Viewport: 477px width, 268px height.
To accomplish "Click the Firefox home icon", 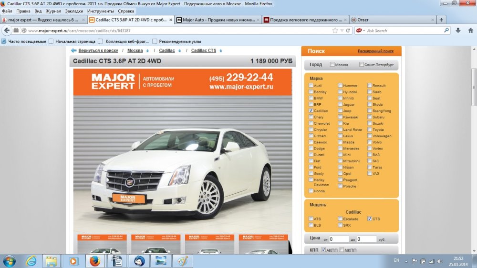I will tap(470, 30).
